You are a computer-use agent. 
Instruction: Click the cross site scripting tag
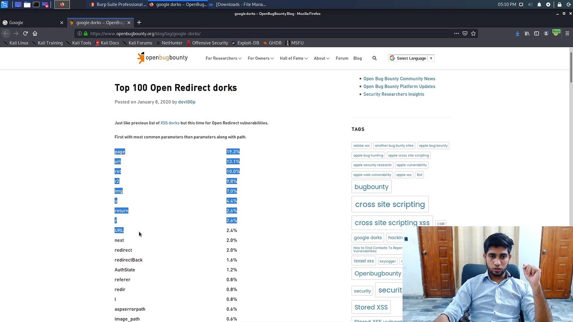390,204
